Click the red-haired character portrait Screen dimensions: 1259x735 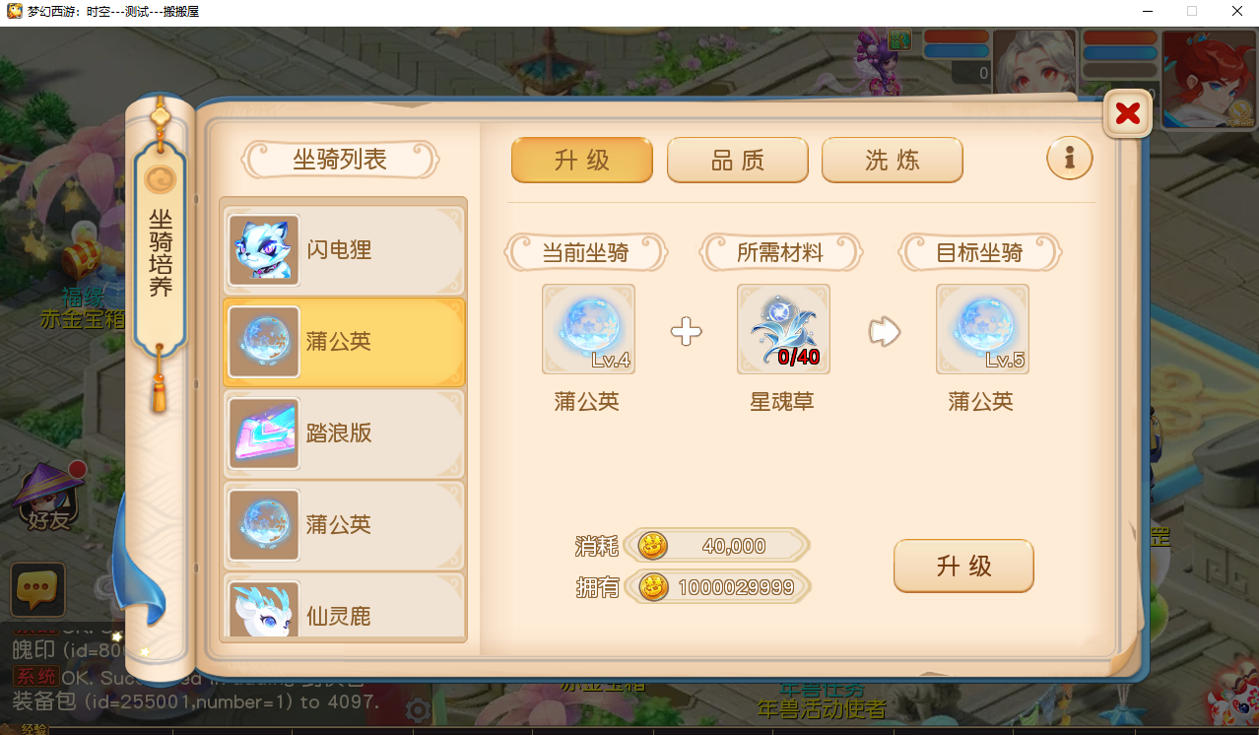(x=1209, y=79)
